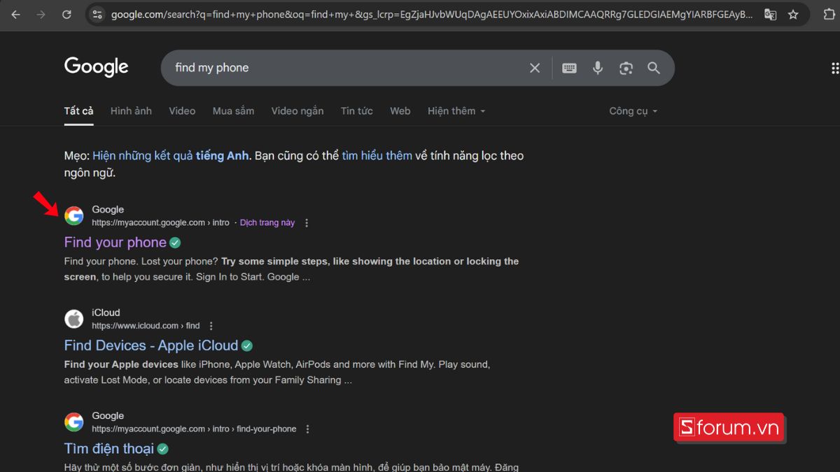
Task: Click the iCloud site name text
Action: point(106,313)
